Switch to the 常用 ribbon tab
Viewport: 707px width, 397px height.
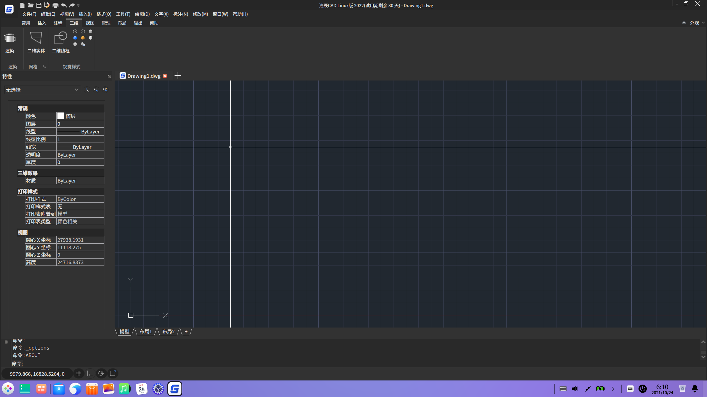point(26,23)
